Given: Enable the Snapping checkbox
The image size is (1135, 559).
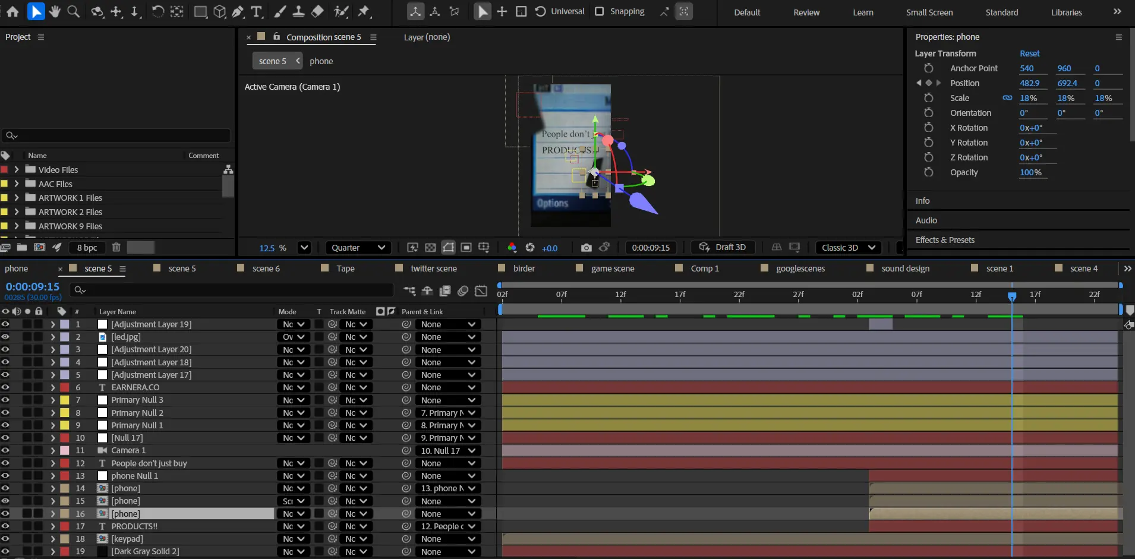Looking at the screenshot, I should click(x=600, y=11).
